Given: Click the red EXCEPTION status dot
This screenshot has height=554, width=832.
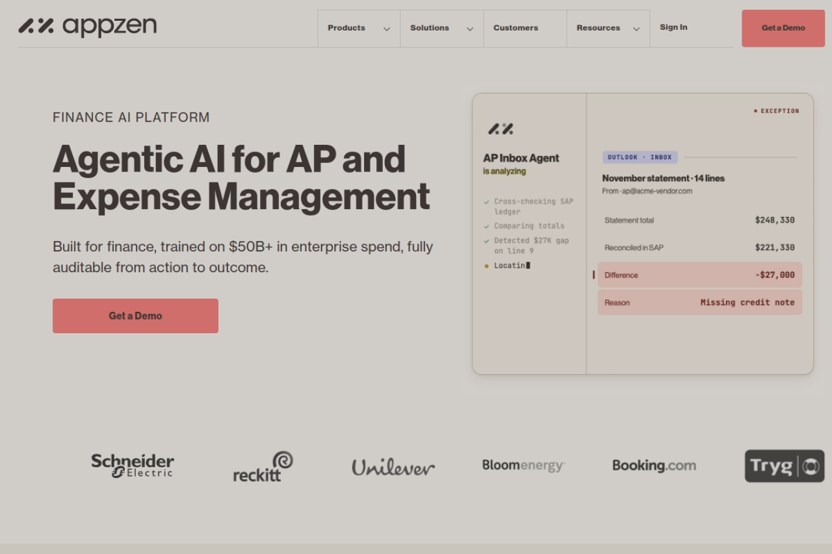Looking at the screenshot, I should point(755,111).
